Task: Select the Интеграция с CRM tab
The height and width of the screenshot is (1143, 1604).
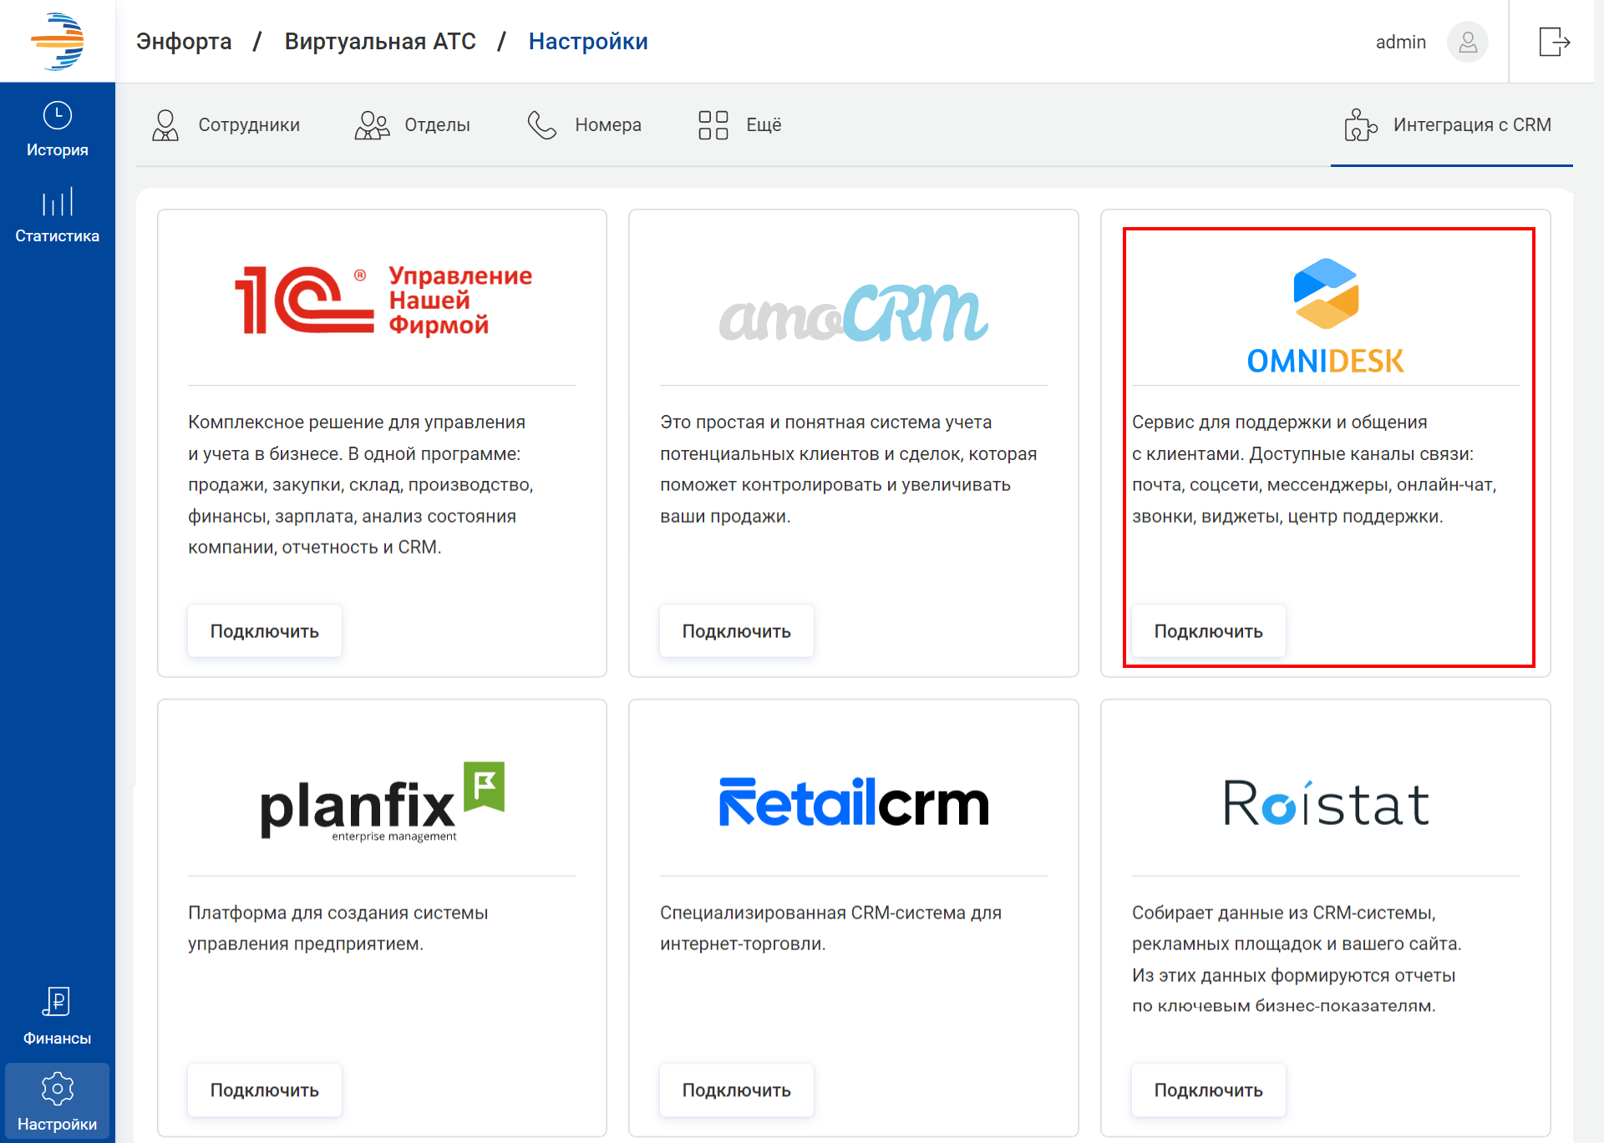Action: coord(1451,125)
